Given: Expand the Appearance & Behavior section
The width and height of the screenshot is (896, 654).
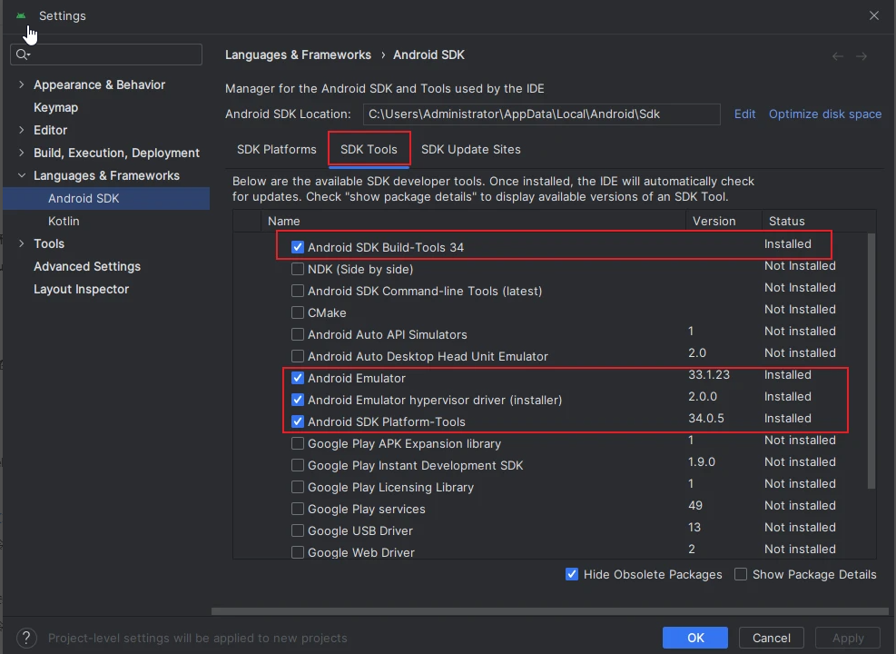Looking at the screenshot, I should coord(22,84).
